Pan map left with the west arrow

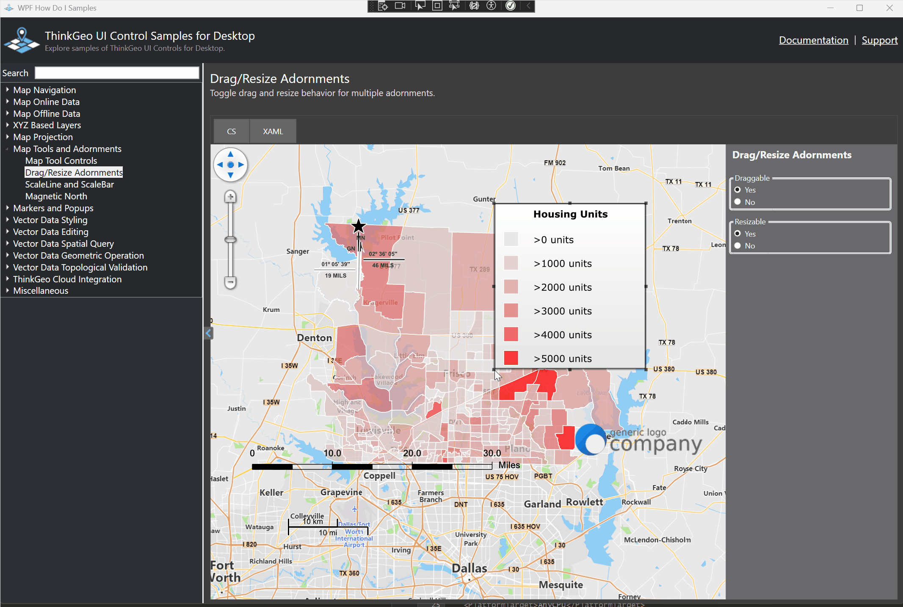[x=220, y=165]
